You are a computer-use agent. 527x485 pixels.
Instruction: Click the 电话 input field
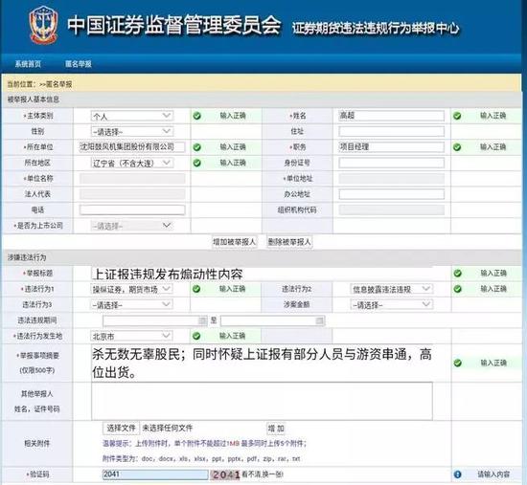[132, 209]
